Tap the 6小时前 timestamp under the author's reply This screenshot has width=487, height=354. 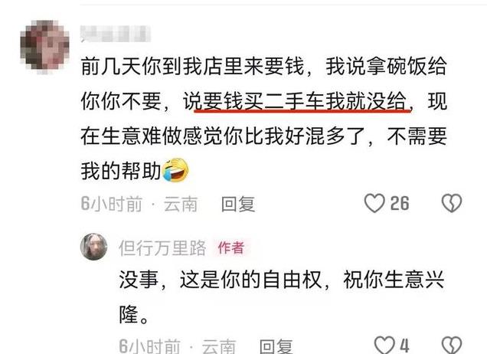pyautogui.click(x=150, y=346)
